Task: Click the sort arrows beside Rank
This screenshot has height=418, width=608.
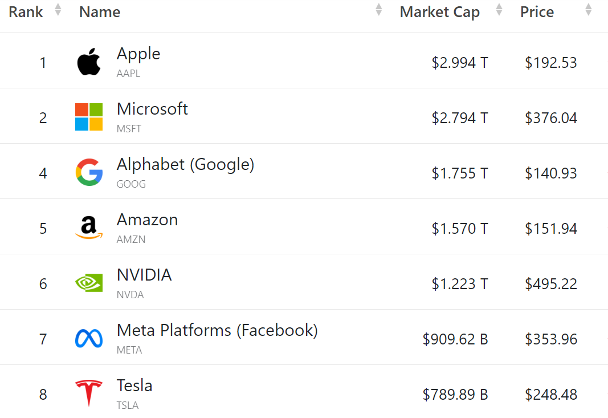Action: 58,10
